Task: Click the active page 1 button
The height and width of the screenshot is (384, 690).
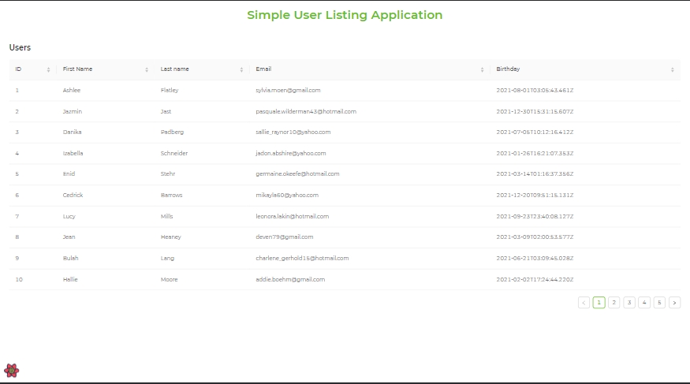Action: pos(599,302)
